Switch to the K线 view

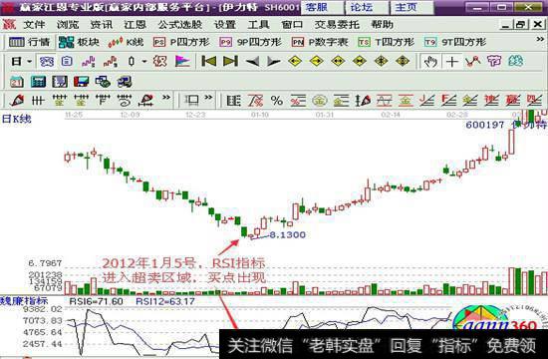click(x=126, y=42)
